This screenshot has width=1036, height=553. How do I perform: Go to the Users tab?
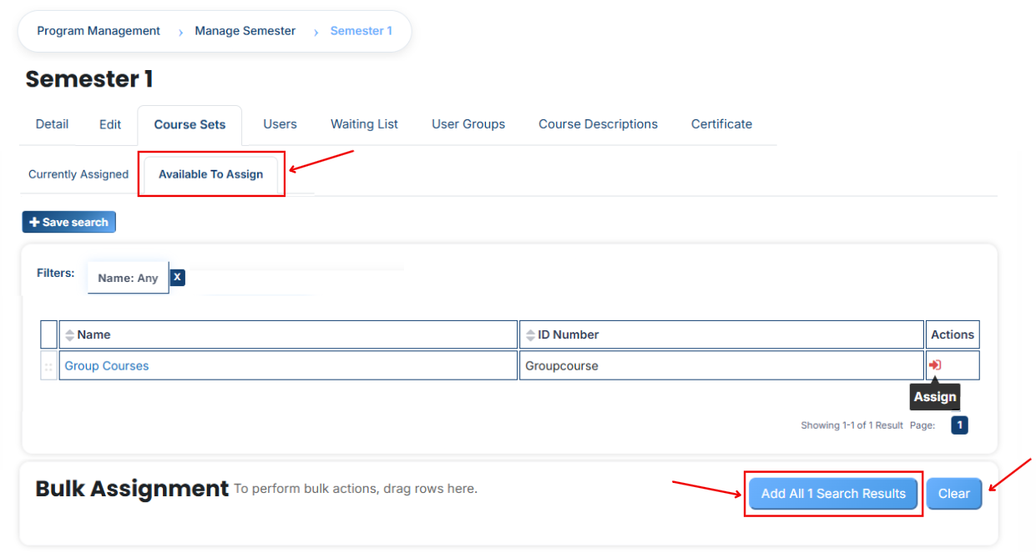[x=280, y=124]
